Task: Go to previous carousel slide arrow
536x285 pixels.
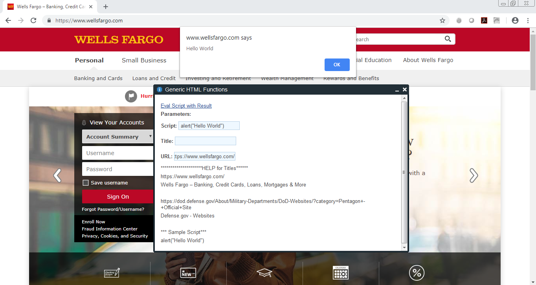Action: (57, 175)
